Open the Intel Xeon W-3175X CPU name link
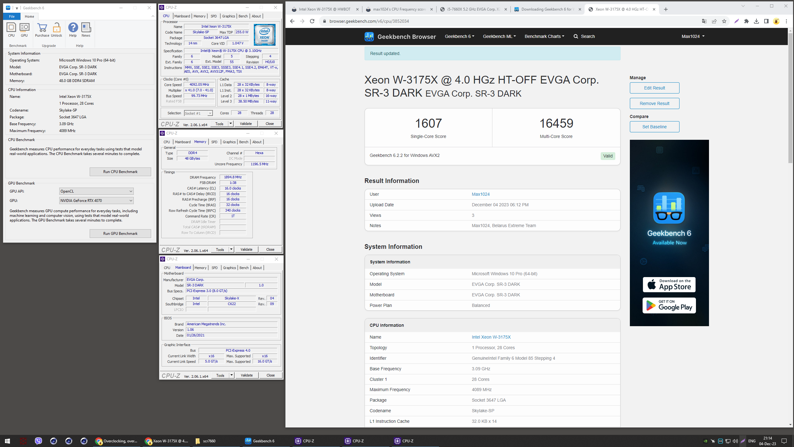Screen dimensions: 794x447 (x=491, y=337)
